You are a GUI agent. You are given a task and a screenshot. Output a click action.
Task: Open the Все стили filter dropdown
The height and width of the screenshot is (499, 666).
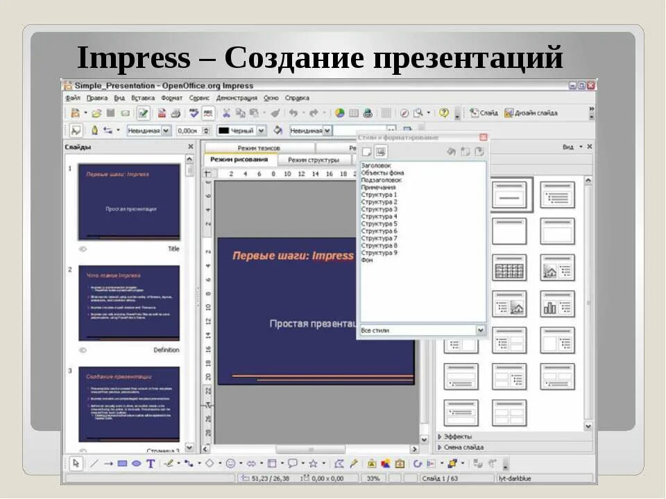pos(480,330)
